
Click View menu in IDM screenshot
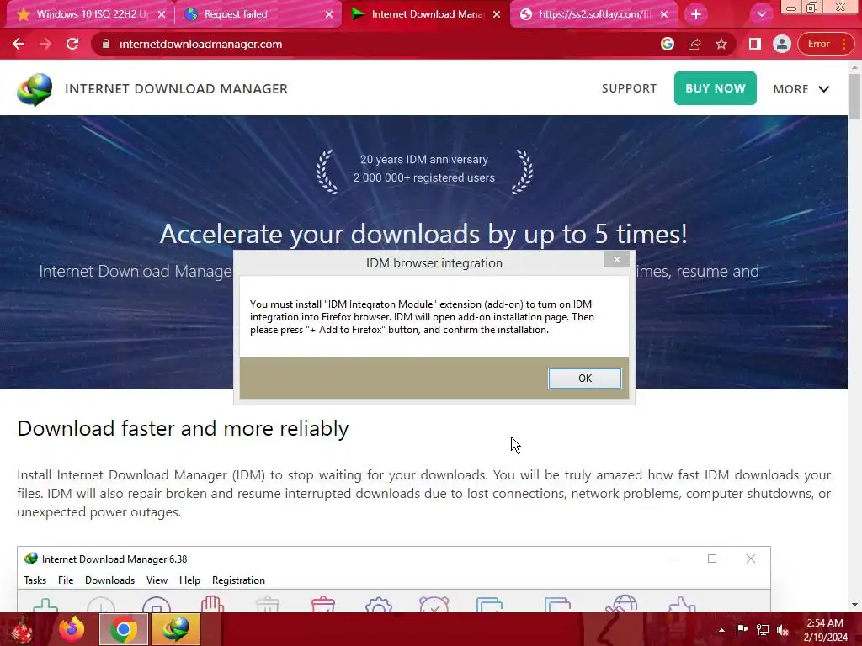157,580
